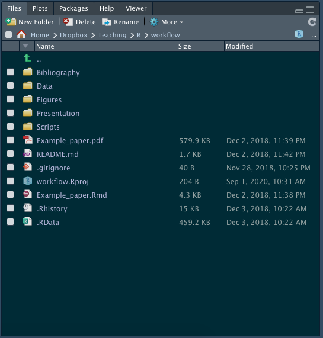This screenshot has width=323, height=338.
Task: Open the Example_paper.Rmd file
Action: (x=72, y=195)
